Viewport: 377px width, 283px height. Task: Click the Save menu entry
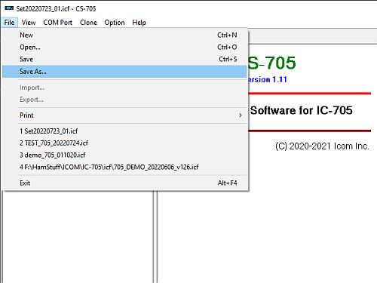tap(124, 59)
